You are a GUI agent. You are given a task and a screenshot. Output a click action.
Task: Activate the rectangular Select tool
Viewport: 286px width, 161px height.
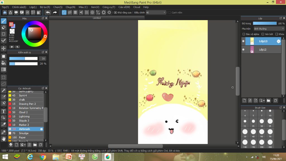pos(3,77)
